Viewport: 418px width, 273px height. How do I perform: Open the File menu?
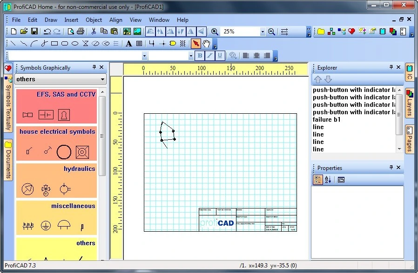click(x=16, y=20)
